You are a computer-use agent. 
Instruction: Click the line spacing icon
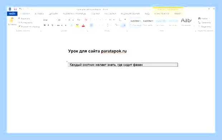click(x=108, y=25)
